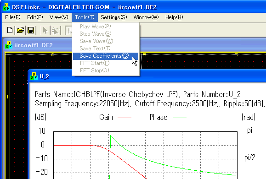Click the DSP icon of U_2 window
The width and height of the screenshot is (266, 179).
(x=34, y=76)
